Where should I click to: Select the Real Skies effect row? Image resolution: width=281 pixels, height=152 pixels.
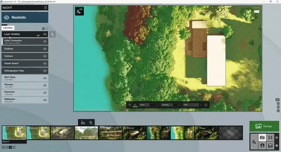[25, 78]
